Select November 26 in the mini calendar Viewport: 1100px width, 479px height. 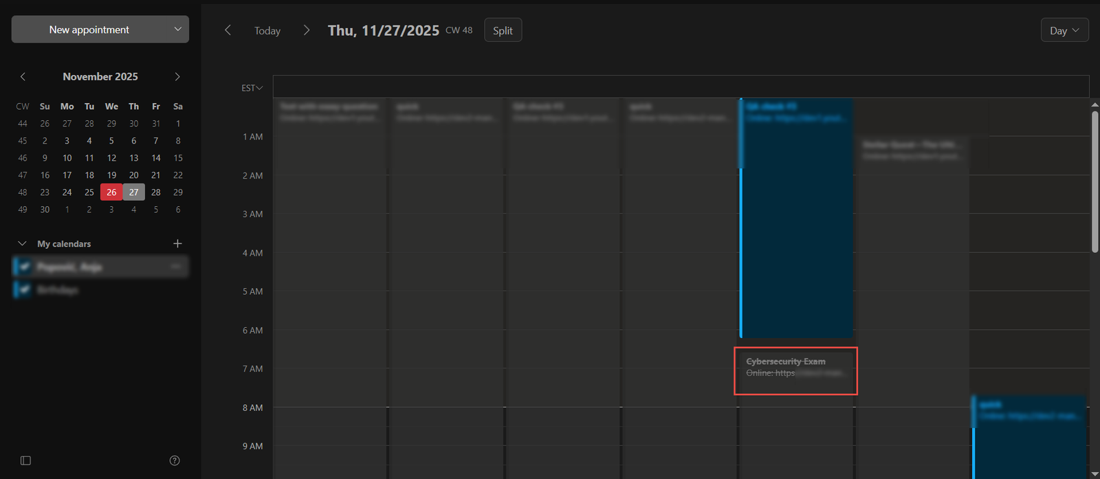(x=111, y=192)
